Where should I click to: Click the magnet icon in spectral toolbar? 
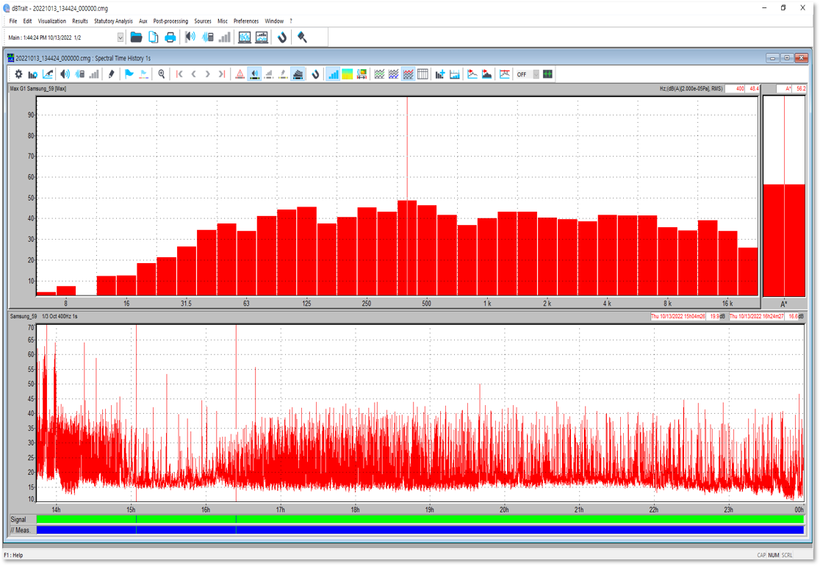(316, 74)
